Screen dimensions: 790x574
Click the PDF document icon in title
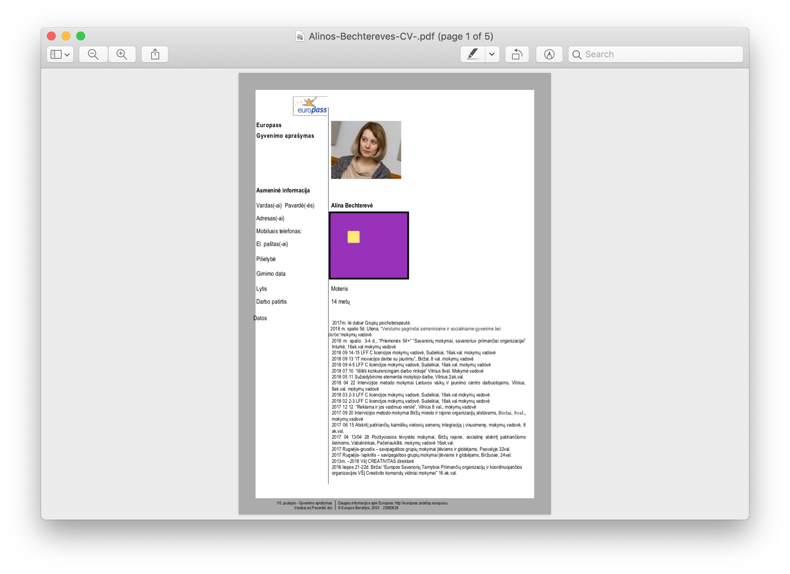pyautogui.click(x=300, y=36)
